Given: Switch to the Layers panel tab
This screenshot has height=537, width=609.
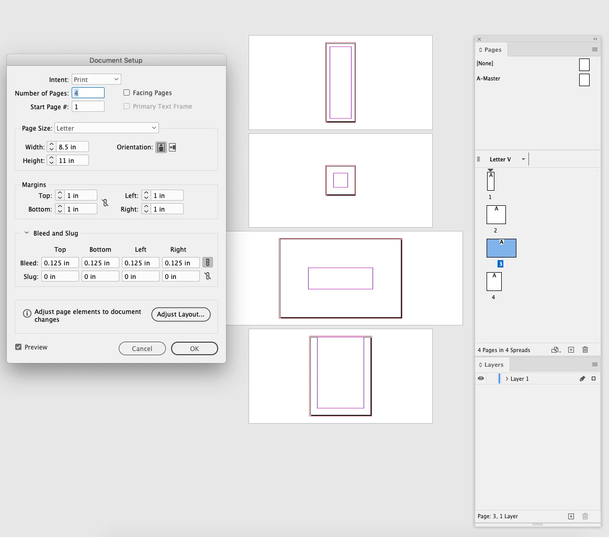Looking at the screenshot, I should coord(492,365).
